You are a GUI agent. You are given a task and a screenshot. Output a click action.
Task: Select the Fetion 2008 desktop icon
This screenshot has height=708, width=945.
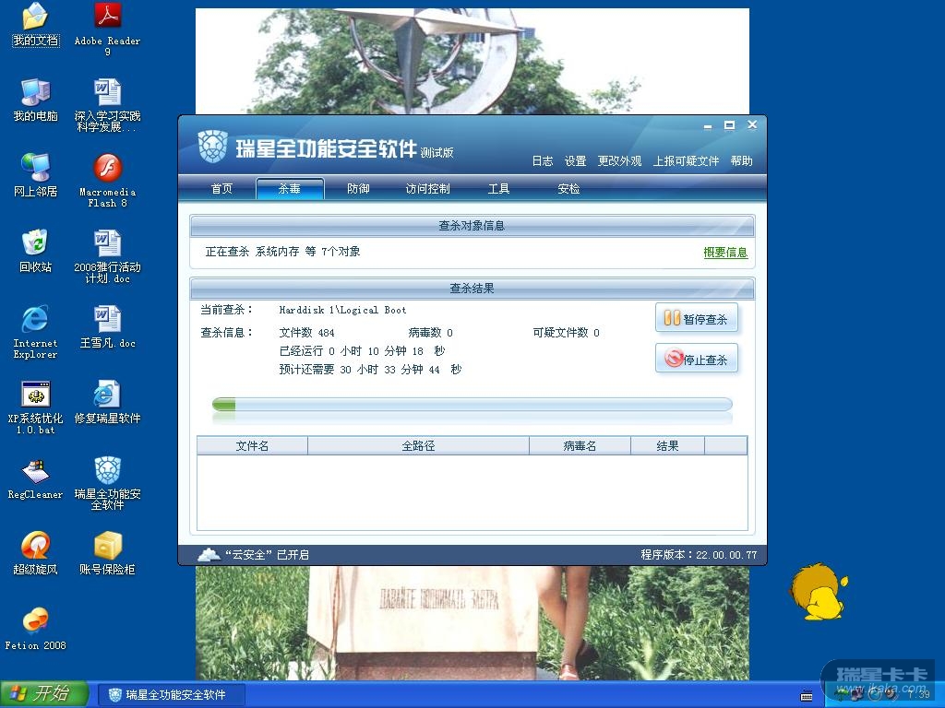(x=36, y=629)
